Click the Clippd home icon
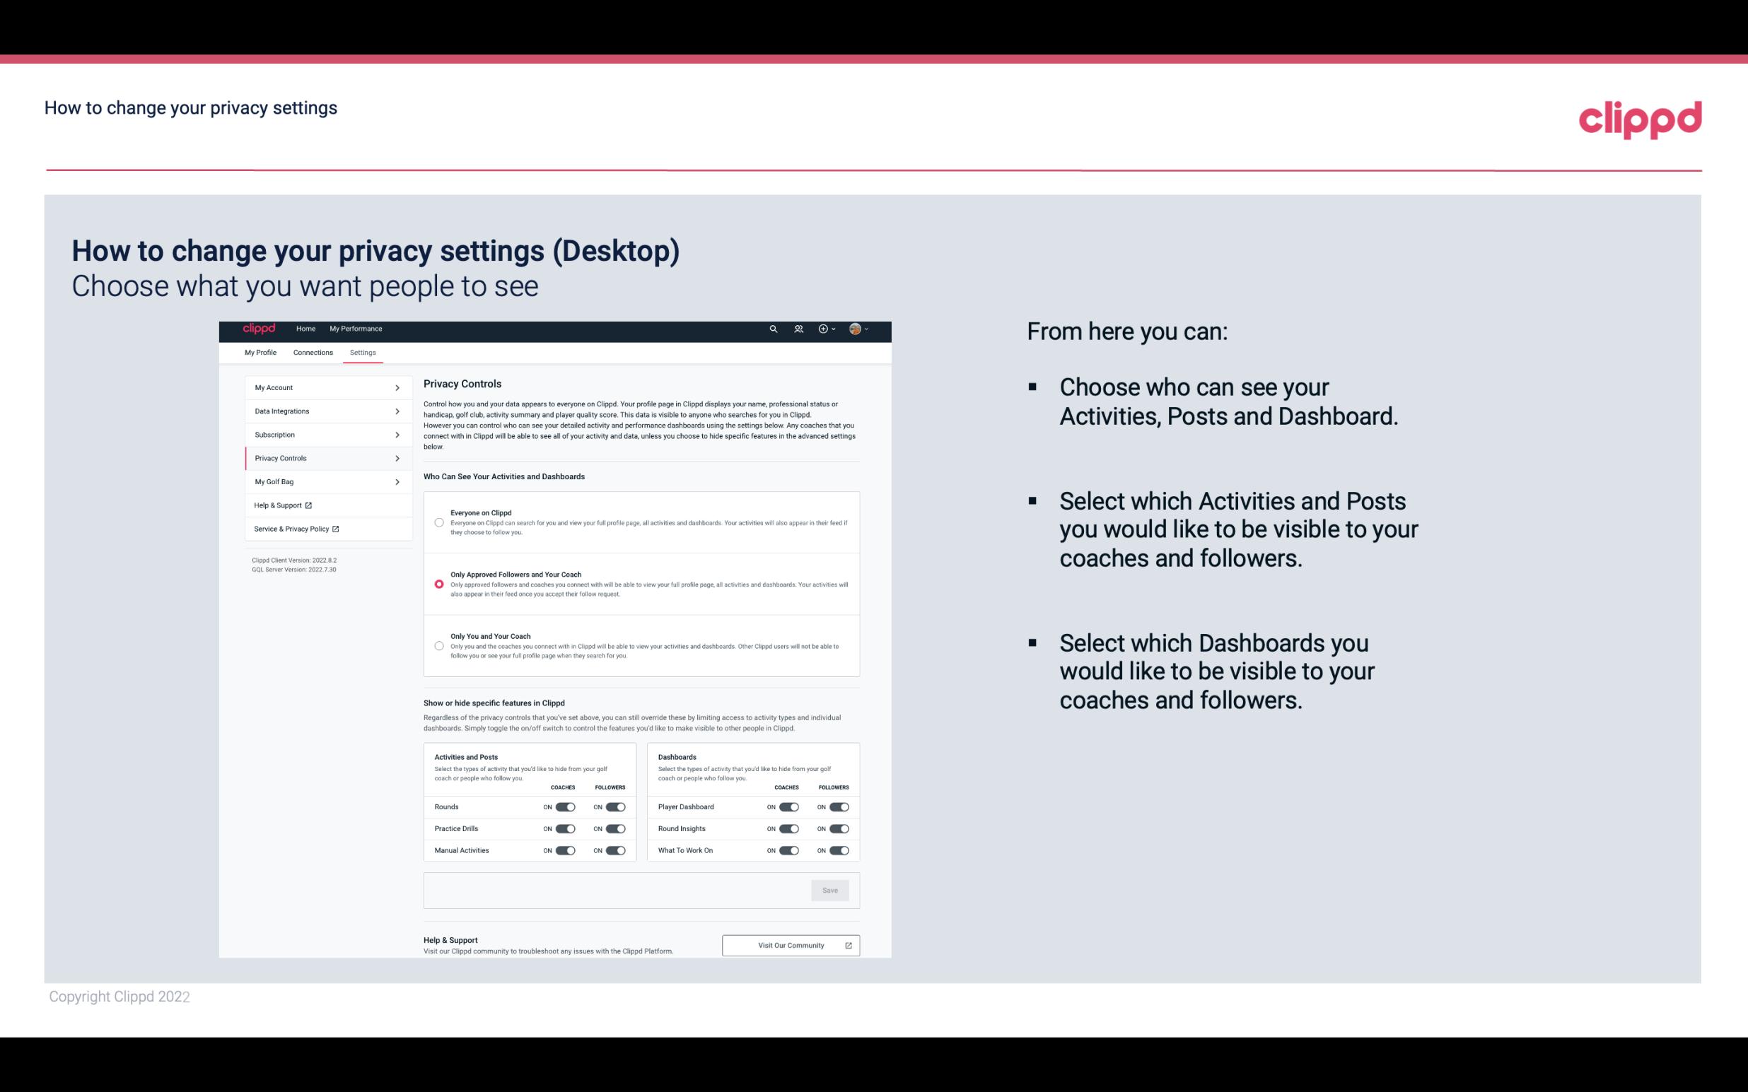Image resolution: width=1748 pixels, height=1092 pixels. pyautogui.click(x=260, y=329)
